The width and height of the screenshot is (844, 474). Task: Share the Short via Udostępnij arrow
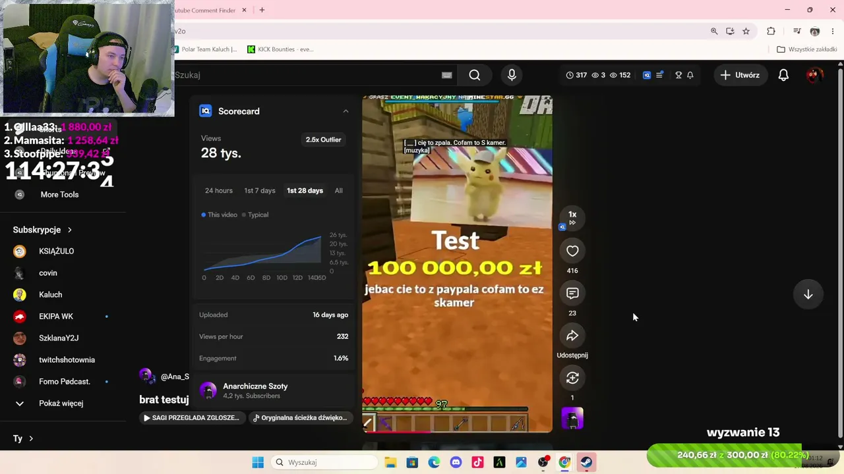point(572,336)
